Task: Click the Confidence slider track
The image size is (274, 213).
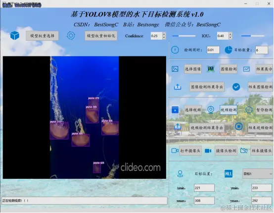Action: click(184, 36)
